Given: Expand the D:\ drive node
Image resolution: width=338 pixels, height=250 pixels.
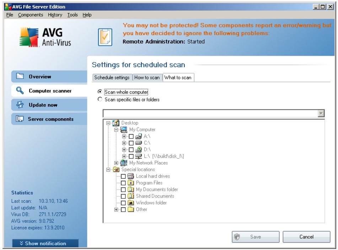Looking at the screenshot, I should point(124,150).
